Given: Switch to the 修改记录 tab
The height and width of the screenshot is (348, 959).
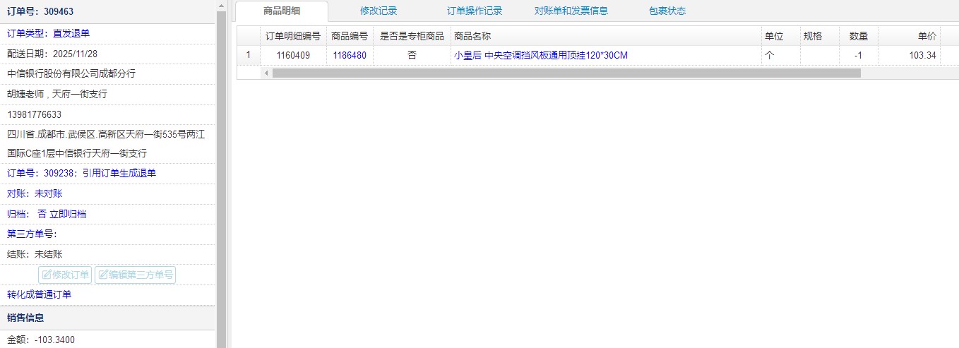Looking at the screenshot, I should pyautogui.click(x=379, y=11).
